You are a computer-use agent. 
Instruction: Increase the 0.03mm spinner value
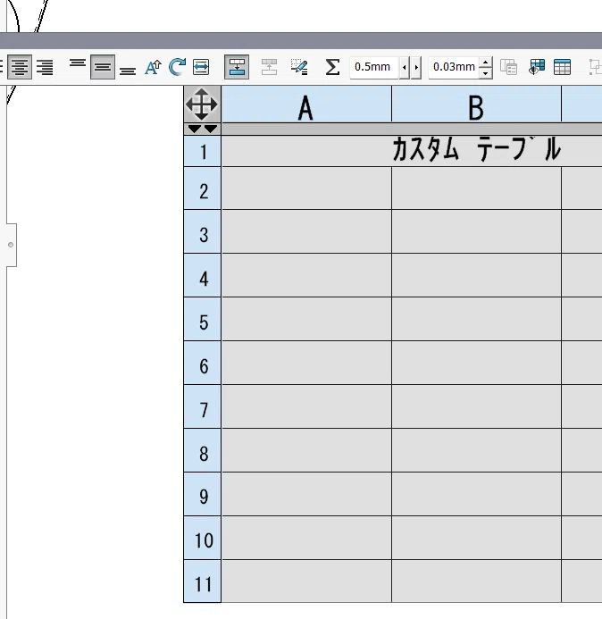(486, 62)
